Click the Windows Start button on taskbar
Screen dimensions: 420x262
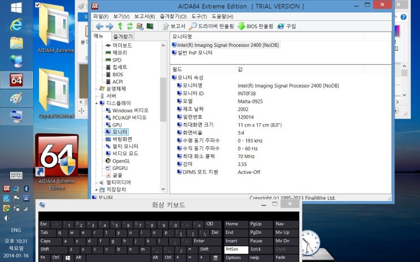(16, 7)
